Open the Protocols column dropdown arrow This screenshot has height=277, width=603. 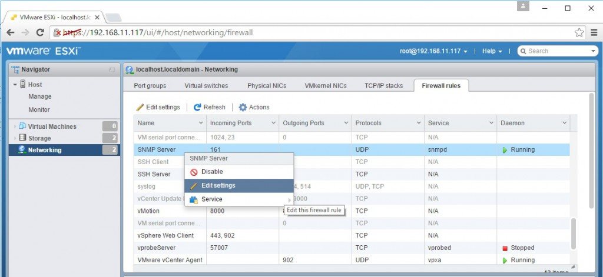[419, 123]
